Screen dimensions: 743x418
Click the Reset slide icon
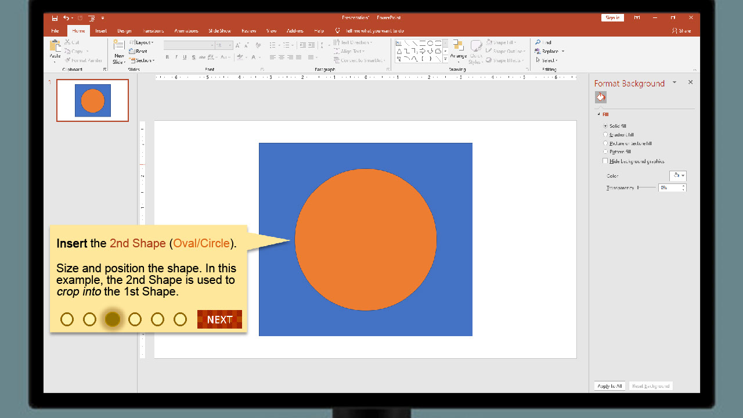[x=132, y=51]
